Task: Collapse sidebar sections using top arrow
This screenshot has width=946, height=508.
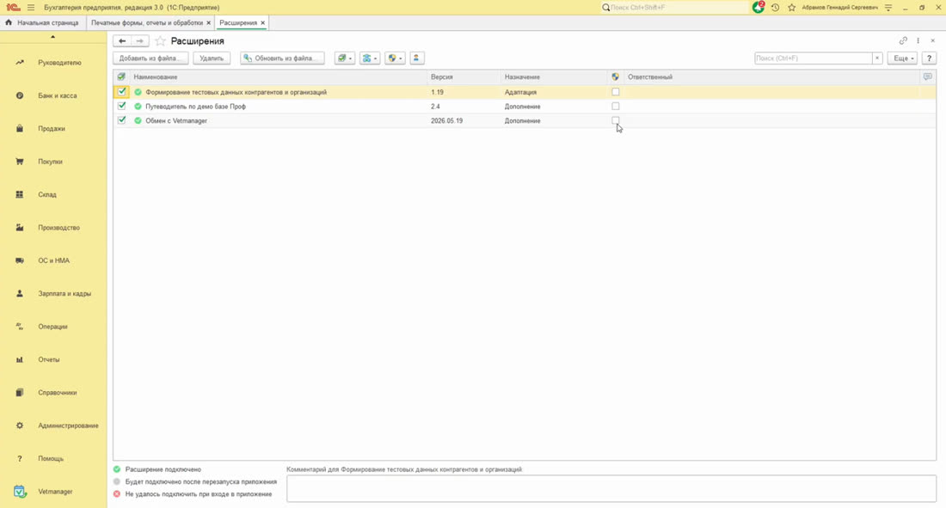Action: pos(53,37)
